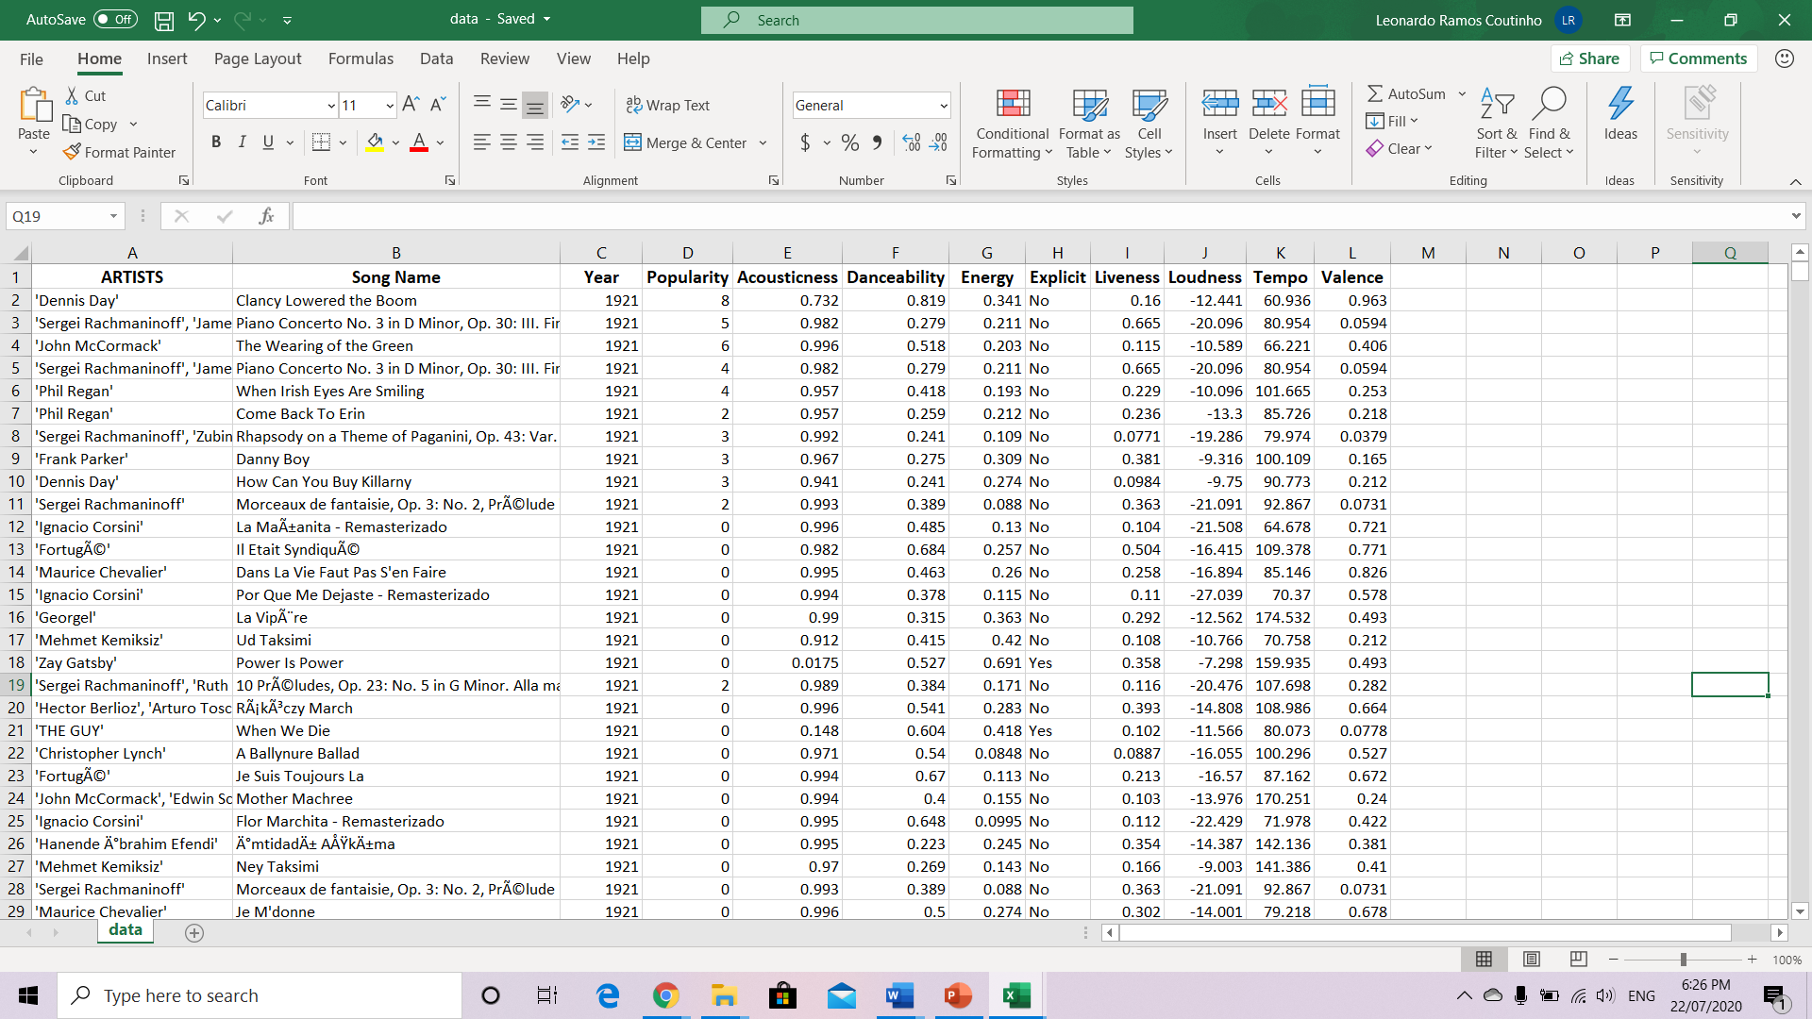Open the Comments button
The height and width of the screenshot is (1019, 1812).
pos(1698,58)
